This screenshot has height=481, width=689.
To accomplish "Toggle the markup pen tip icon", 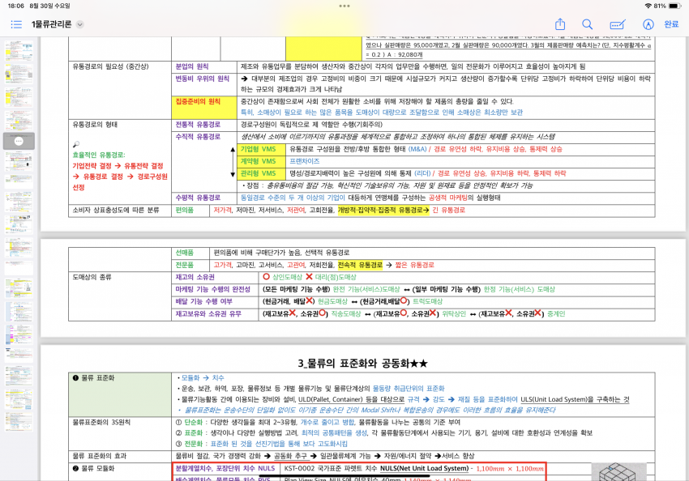I will (x=648, y=24).
